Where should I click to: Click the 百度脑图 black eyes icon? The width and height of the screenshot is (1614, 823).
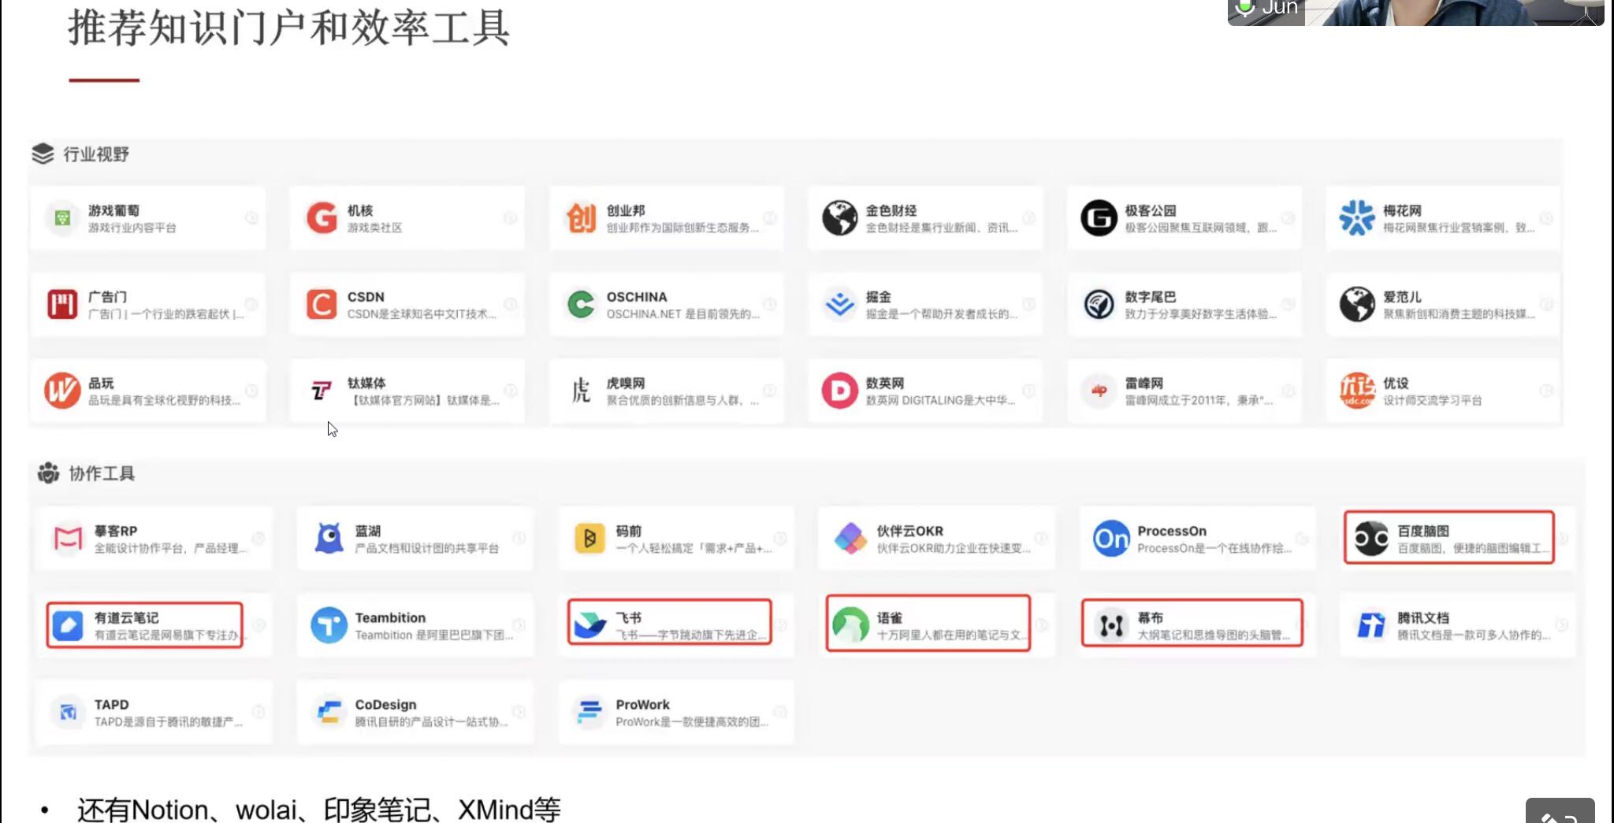pos(1371,539)
